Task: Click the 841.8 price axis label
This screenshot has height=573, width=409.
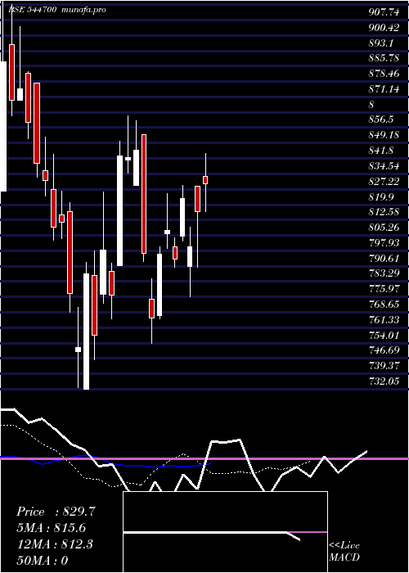Action: pos(381,150)
